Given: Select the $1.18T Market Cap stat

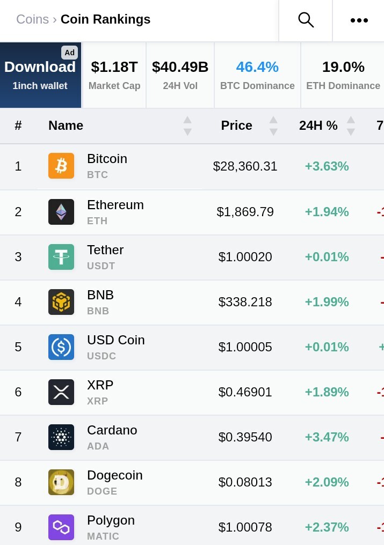Looking at the screenshot, I should pos(114,75).
